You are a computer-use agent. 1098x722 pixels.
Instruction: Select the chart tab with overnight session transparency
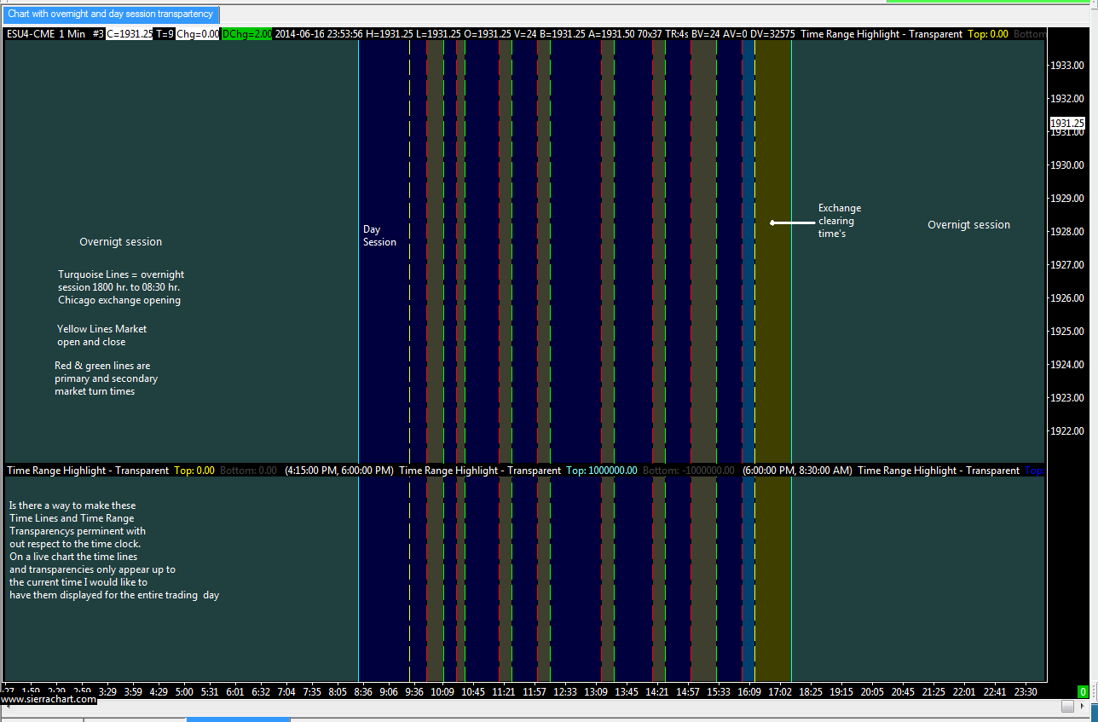pos(110,14)
